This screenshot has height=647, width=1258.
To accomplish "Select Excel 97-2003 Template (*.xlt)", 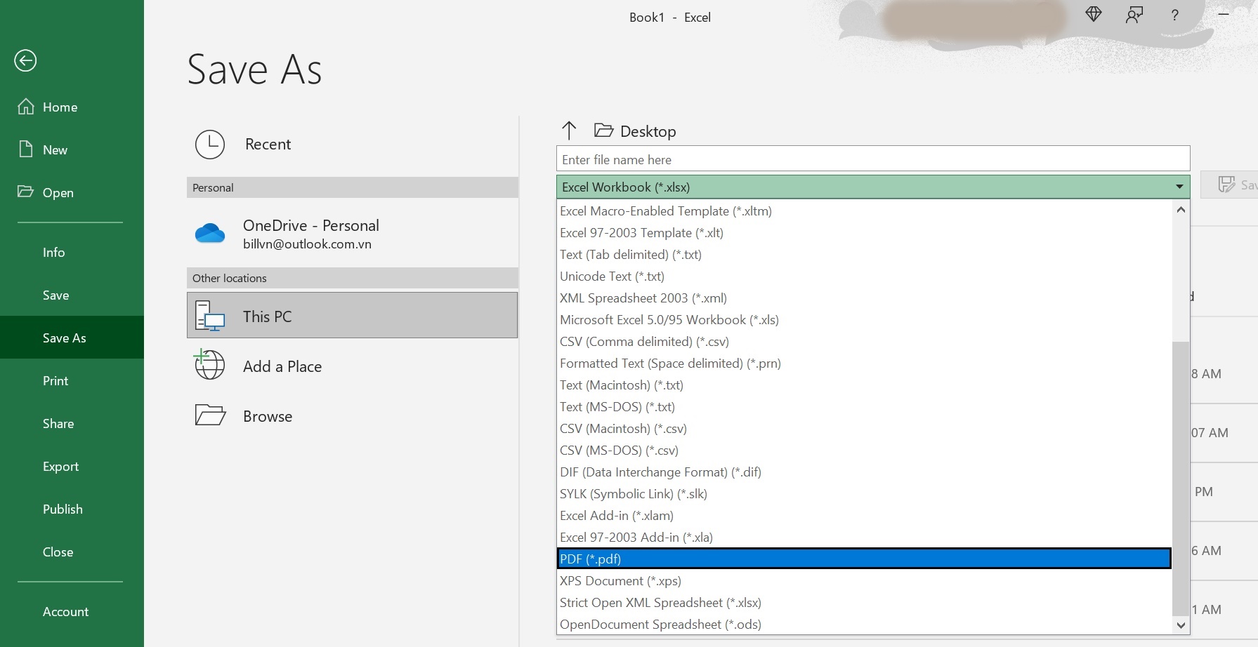I will point(864,232).
